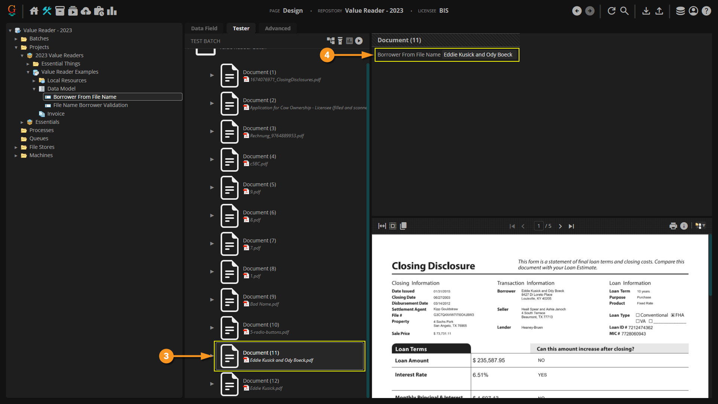Open the search magnifier icon
The width and height of the screenshot is (718, 404).
(x=625, y=11)
